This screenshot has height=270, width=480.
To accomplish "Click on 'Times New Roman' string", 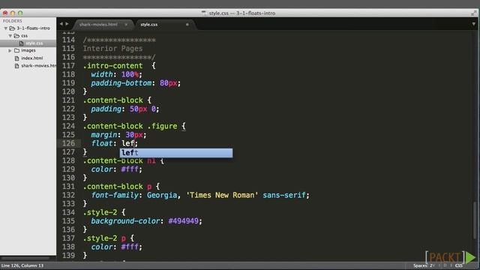I will 222,195.
